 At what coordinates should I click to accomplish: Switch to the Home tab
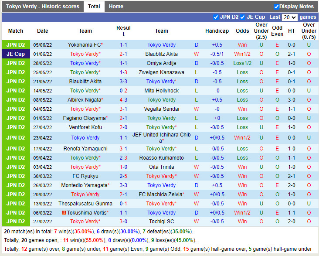click(116, 7)
